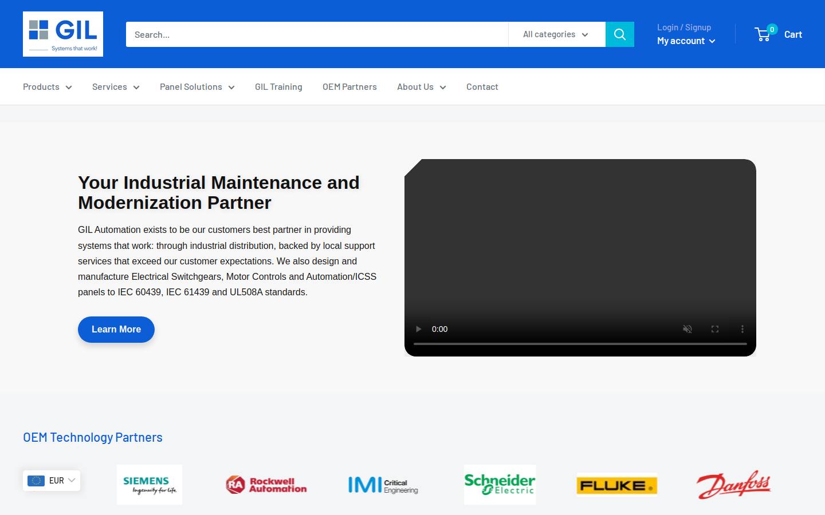
Task: Click the GIL logo
Action: click(x=63, y=34)
